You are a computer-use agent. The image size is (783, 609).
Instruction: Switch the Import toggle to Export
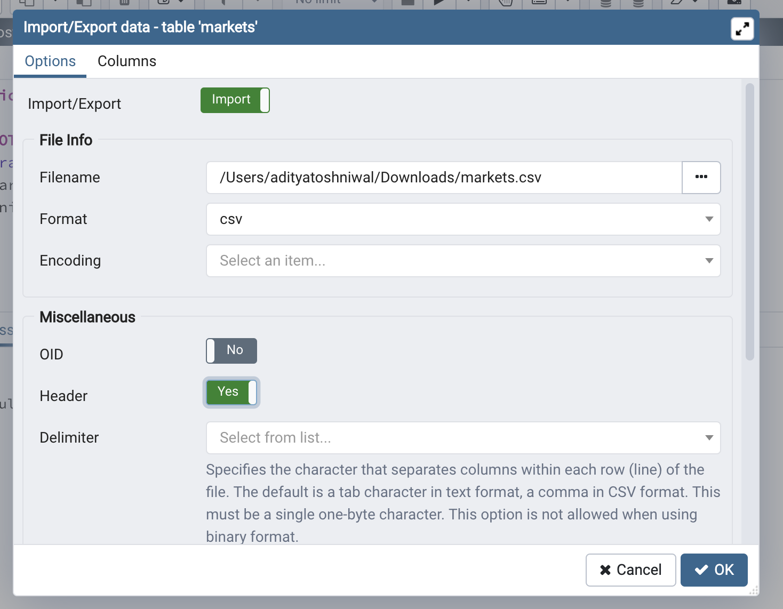pos(235,100)
